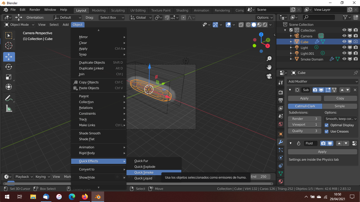This screenshot has width=360, height=202.
Task: Click the Quality value field
Action: tap(304, 131)
